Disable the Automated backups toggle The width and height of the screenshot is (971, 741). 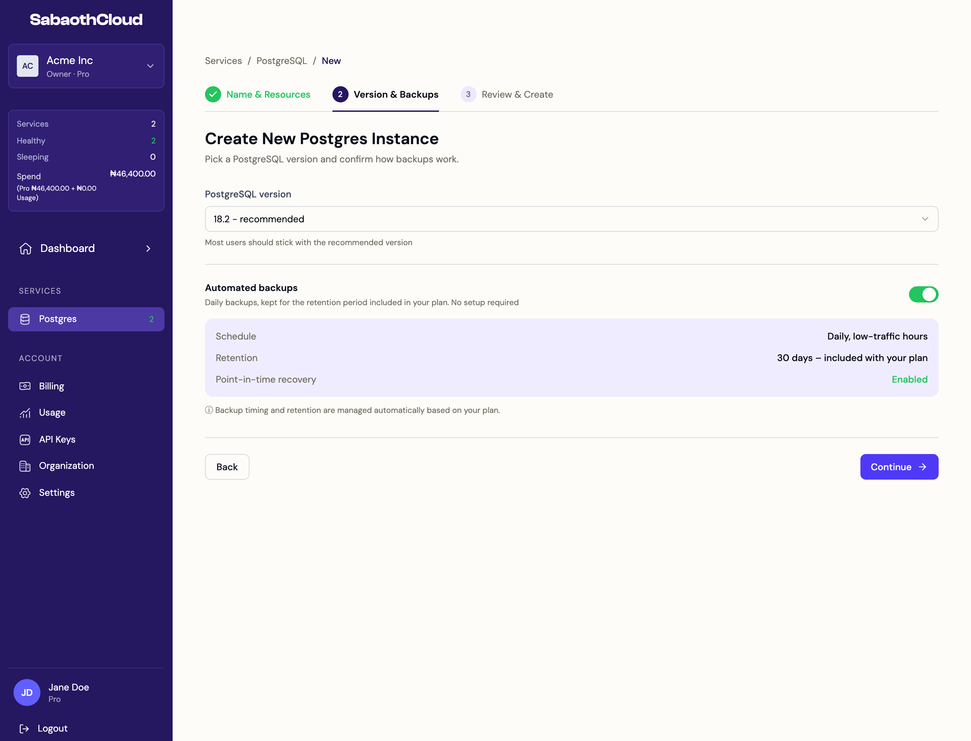tap(923, 294)
